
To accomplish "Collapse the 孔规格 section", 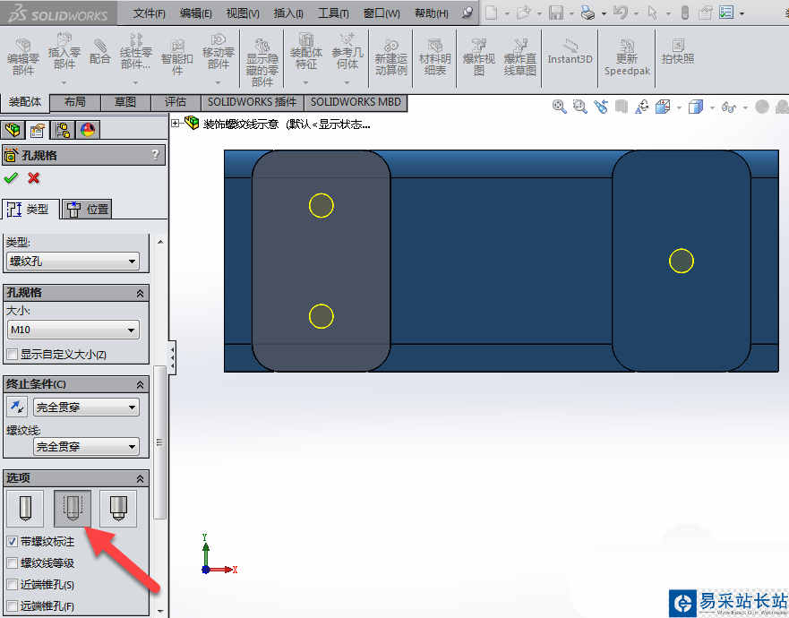I will [140, 293].
